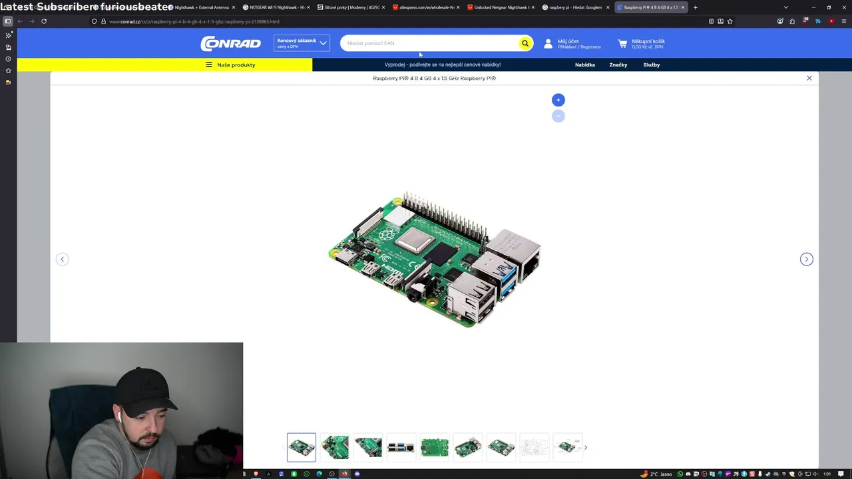This screenshot has height=479, width=852.
Task: Bookmark this page with star icon
Action: 730,21
